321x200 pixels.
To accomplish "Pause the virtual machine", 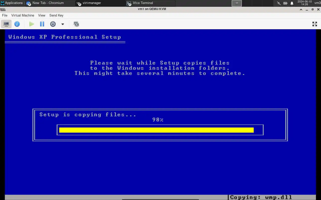I will (42, 24).
